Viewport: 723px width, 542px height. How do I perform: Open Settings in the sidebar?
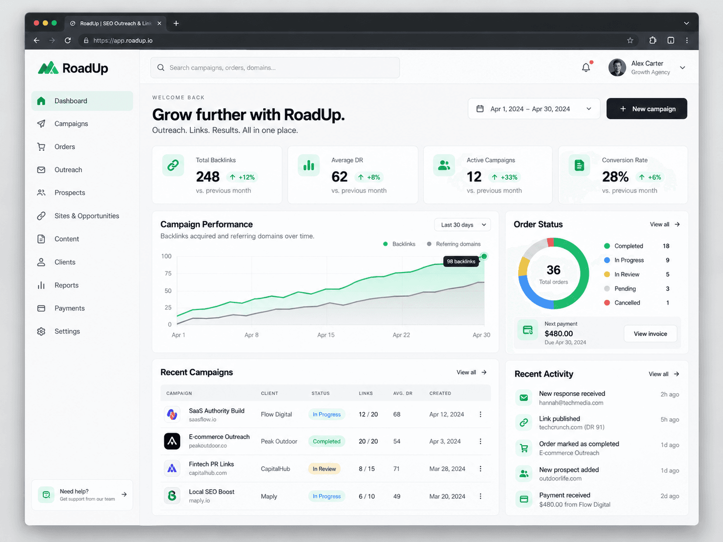[x=82, y=331]
